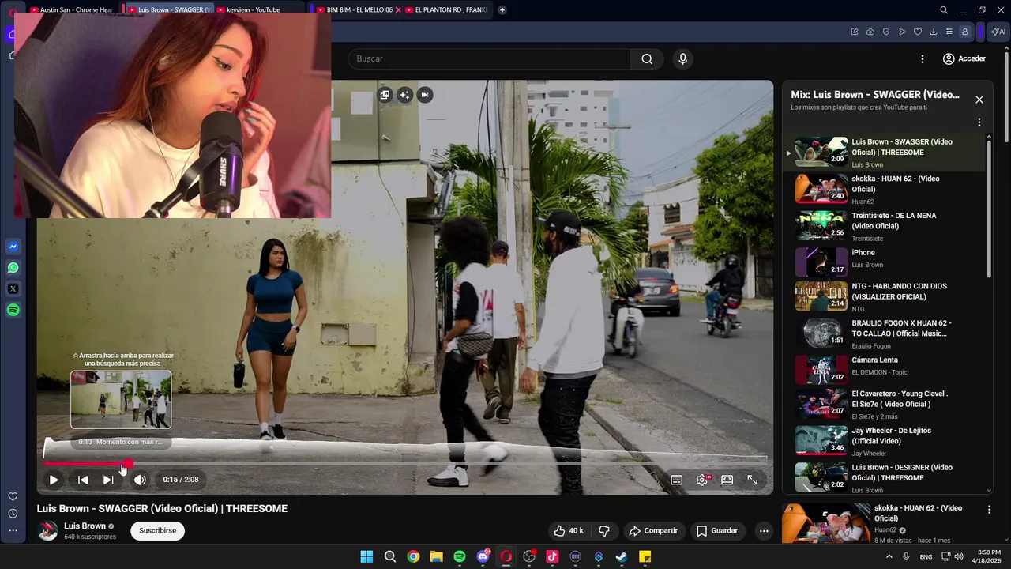Click the playlist scrollbar down arrow
Screen dimensions: 1011x569
989,490
